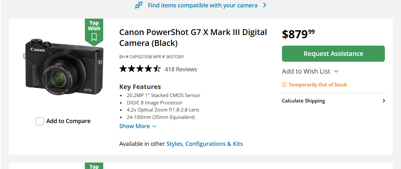
Task: Open Calculate Shipping text link
Action: [303, 101]
